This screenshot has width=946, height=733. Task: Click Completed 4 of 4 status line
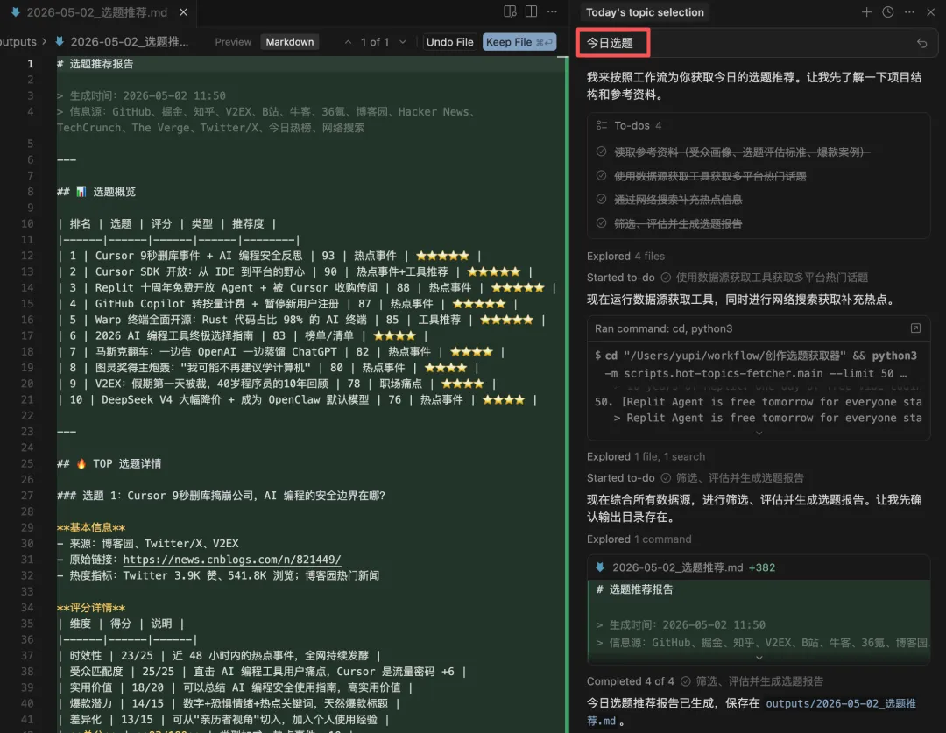(x=704, y=681)
